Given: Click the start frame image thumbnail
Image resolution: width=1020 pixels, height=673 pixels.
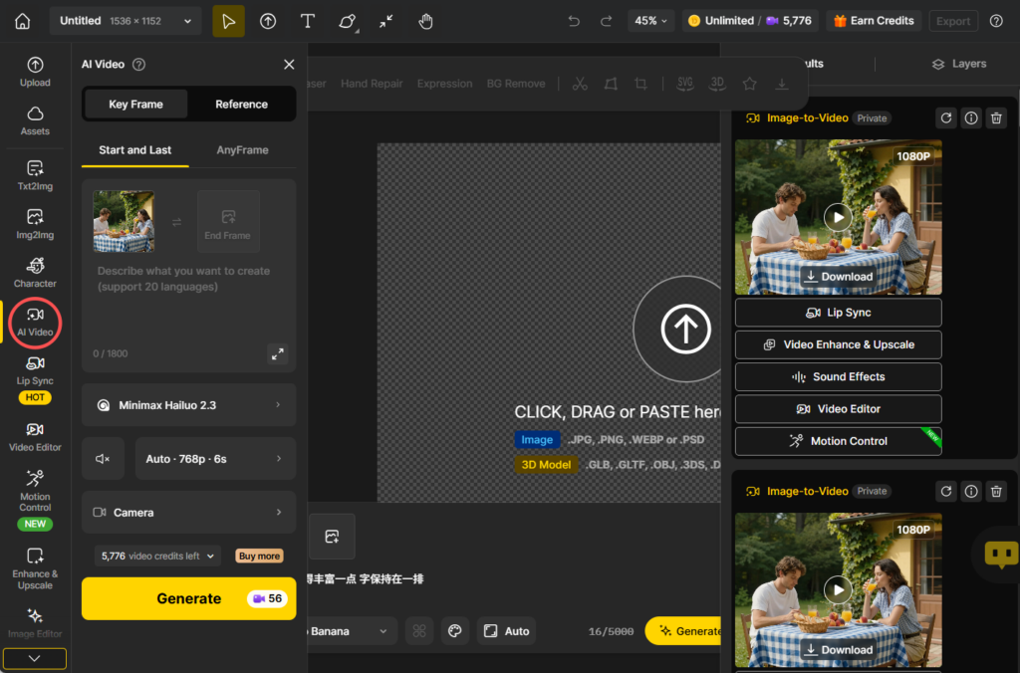Looking at the screenshot, I should click(x=124, y=222).
